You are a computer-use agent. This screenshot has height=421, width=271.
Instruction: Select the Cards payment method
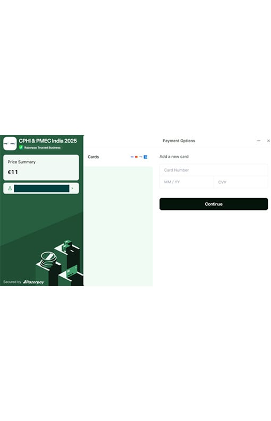117,157
